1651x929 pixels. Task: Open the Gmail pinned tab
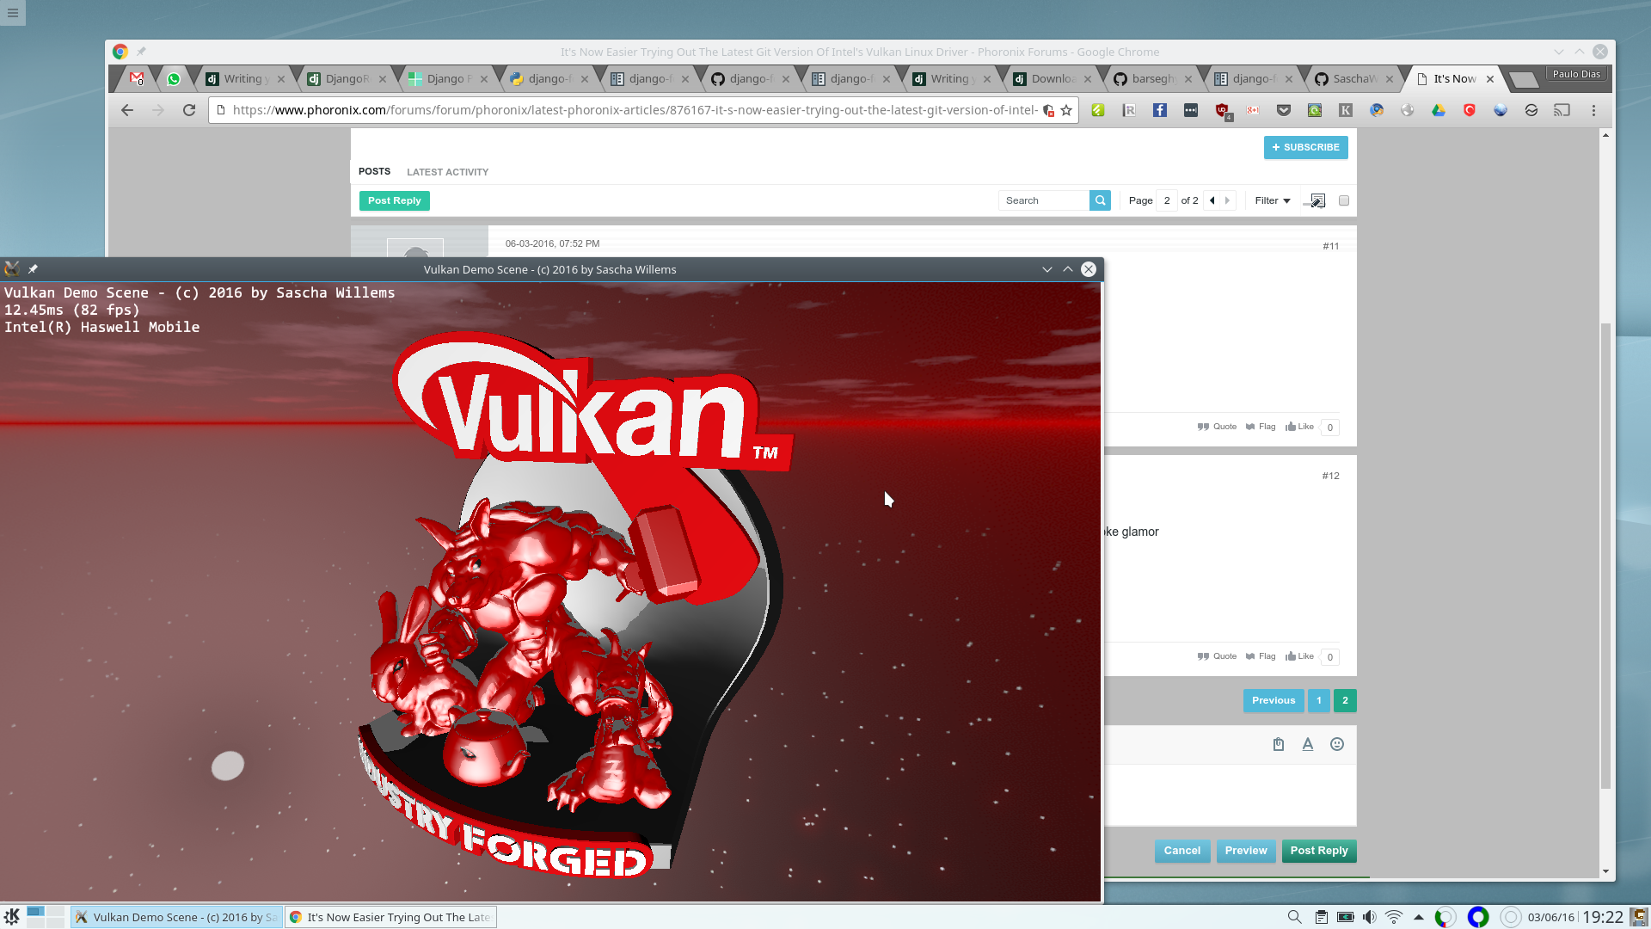[136, 78]
